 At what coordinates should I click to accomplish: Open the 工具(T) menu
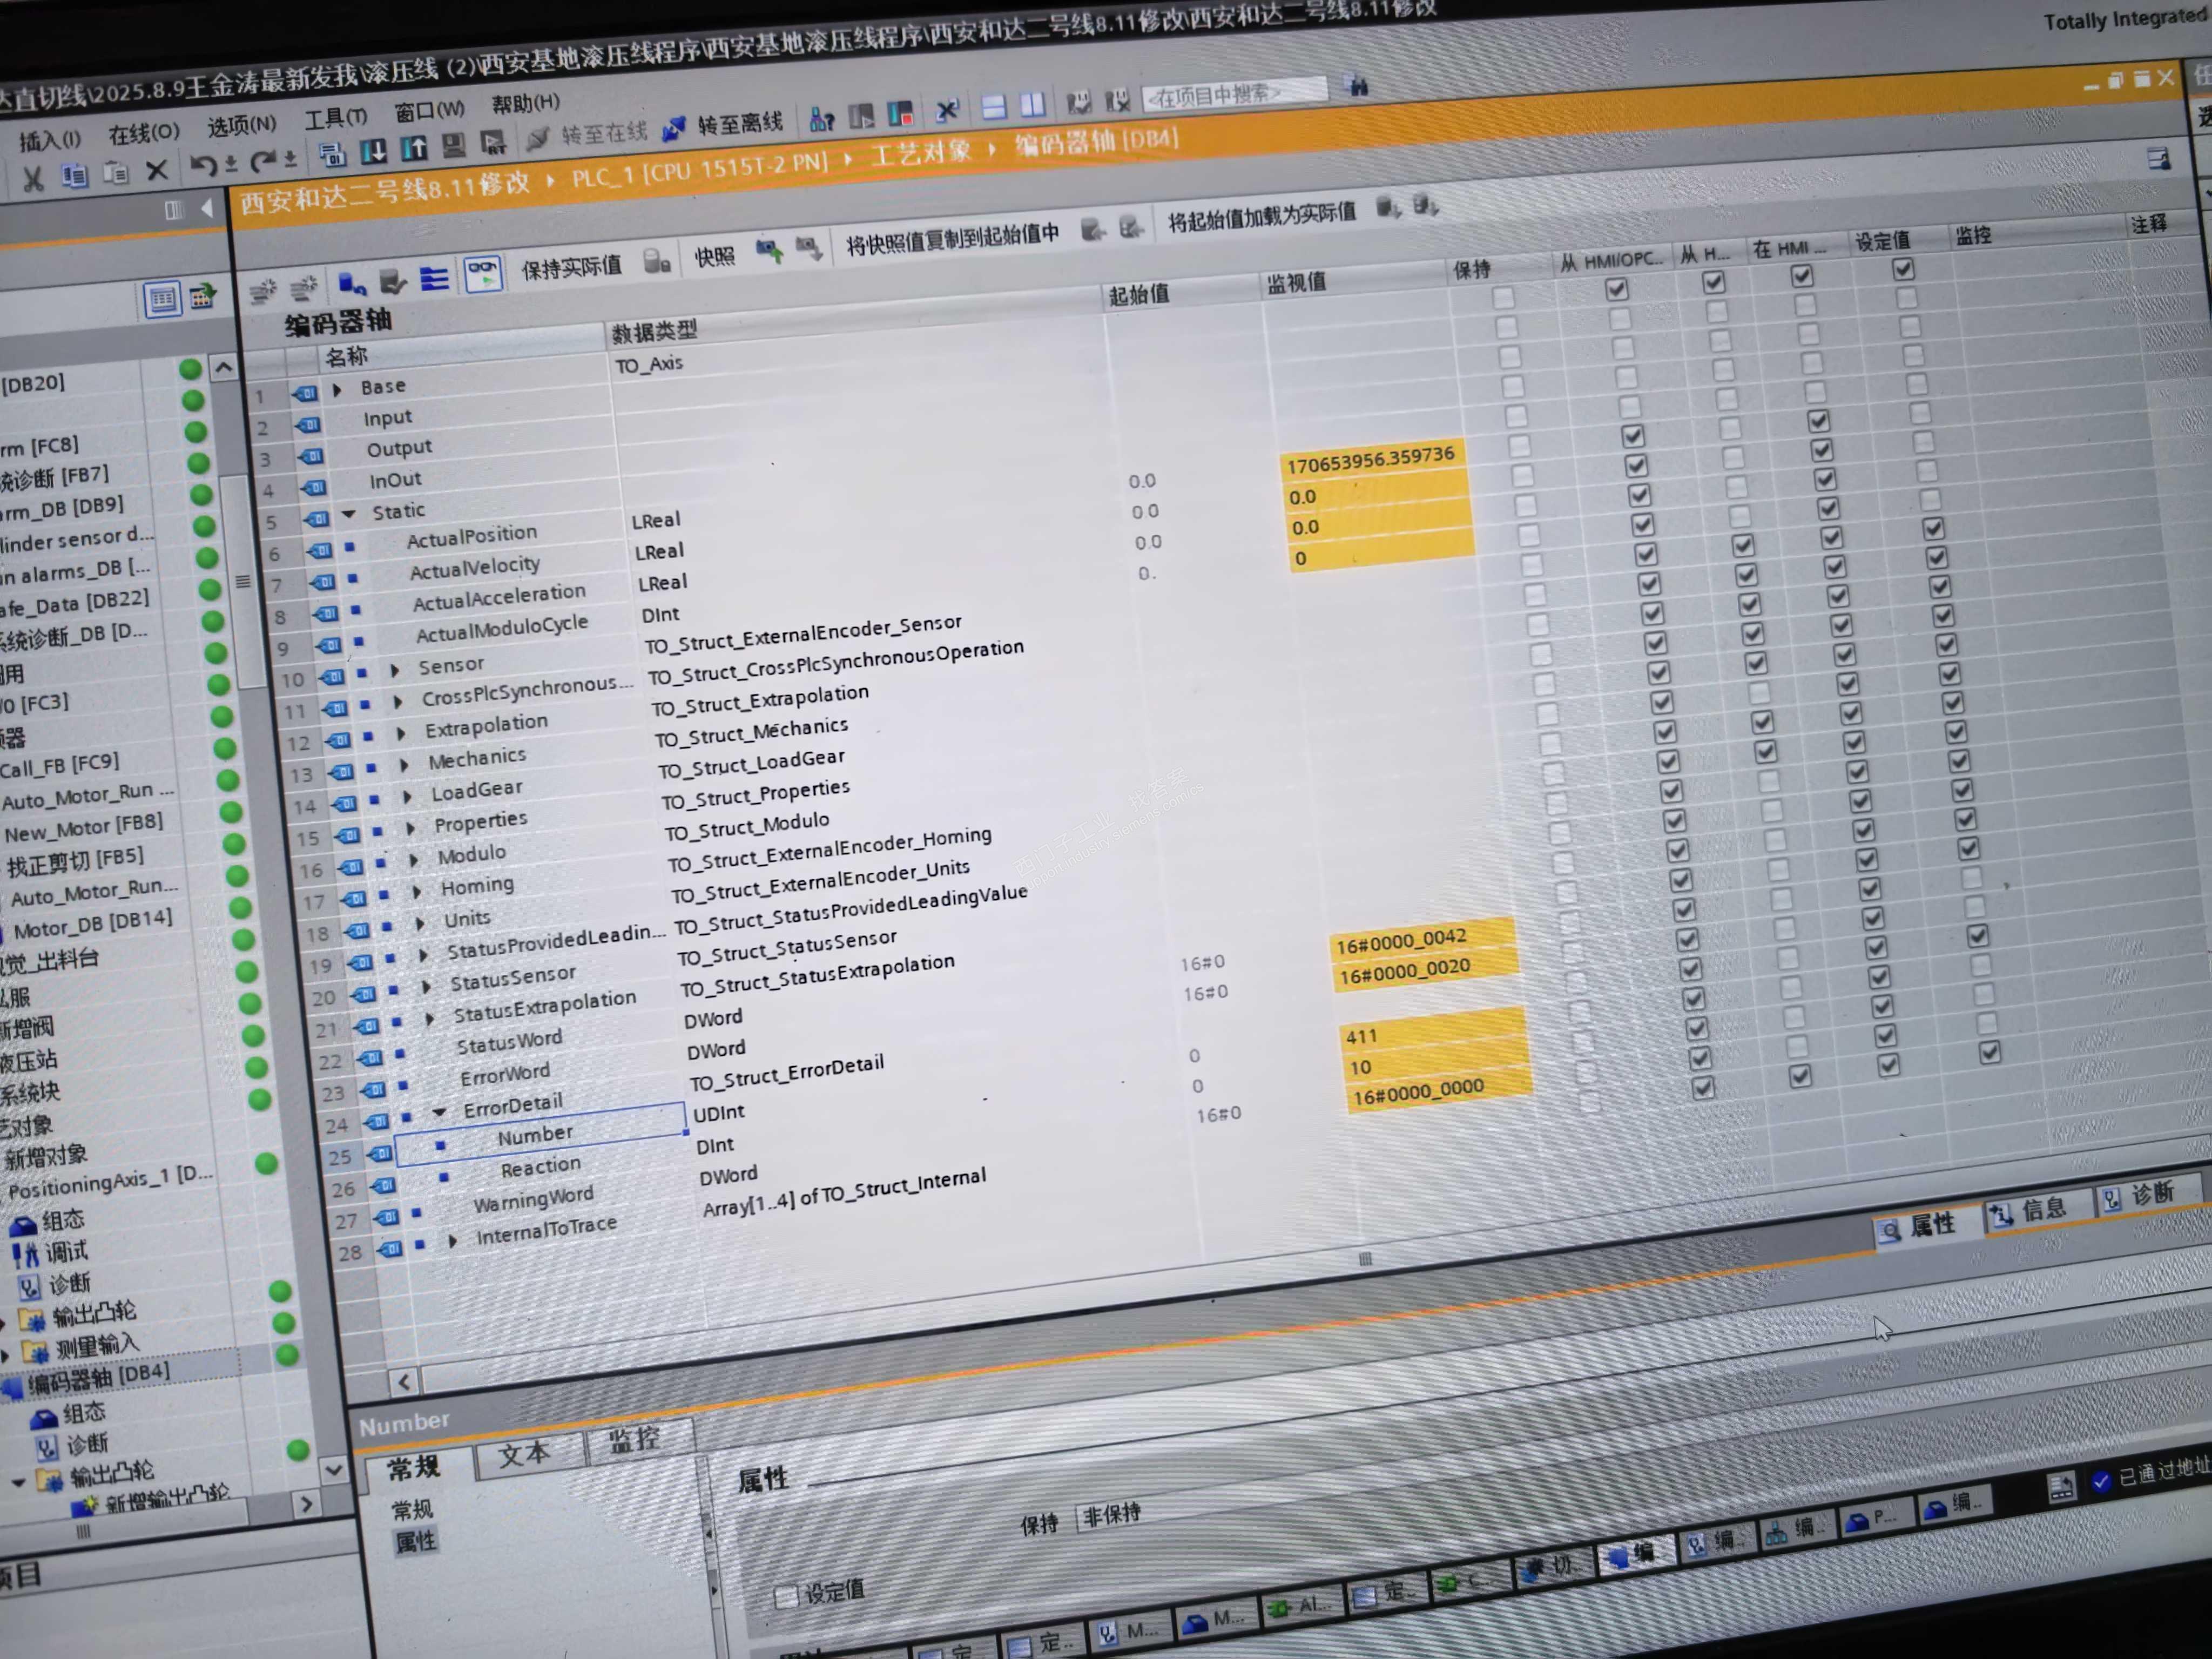(335, 118)
